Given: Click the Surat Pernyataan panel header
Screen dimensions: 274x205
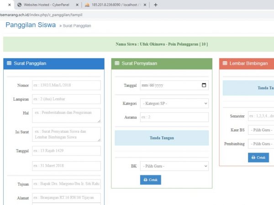Looking at the screenshot, I should pos(162,64).
